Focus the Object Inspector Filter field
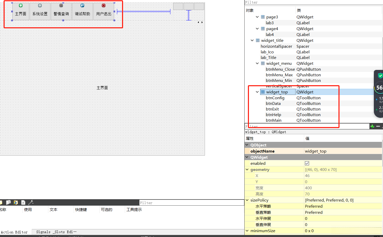 pos(313,2)
